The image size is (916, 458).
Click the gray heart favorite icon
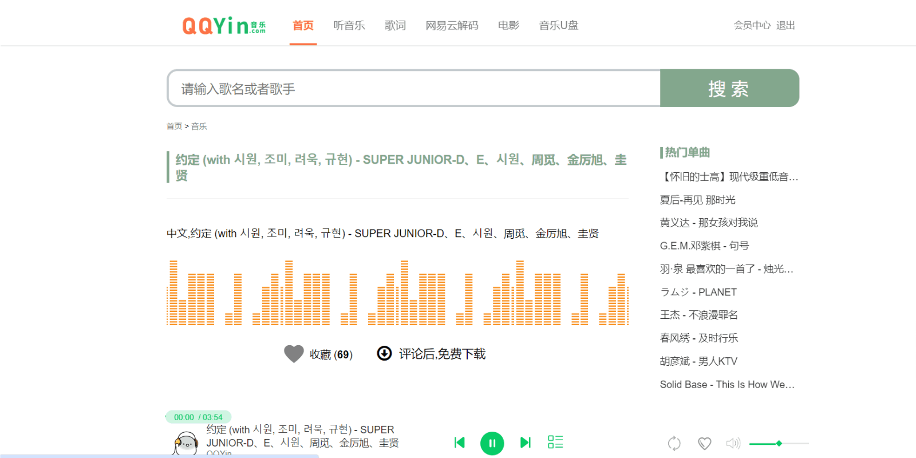click(294, 354)
